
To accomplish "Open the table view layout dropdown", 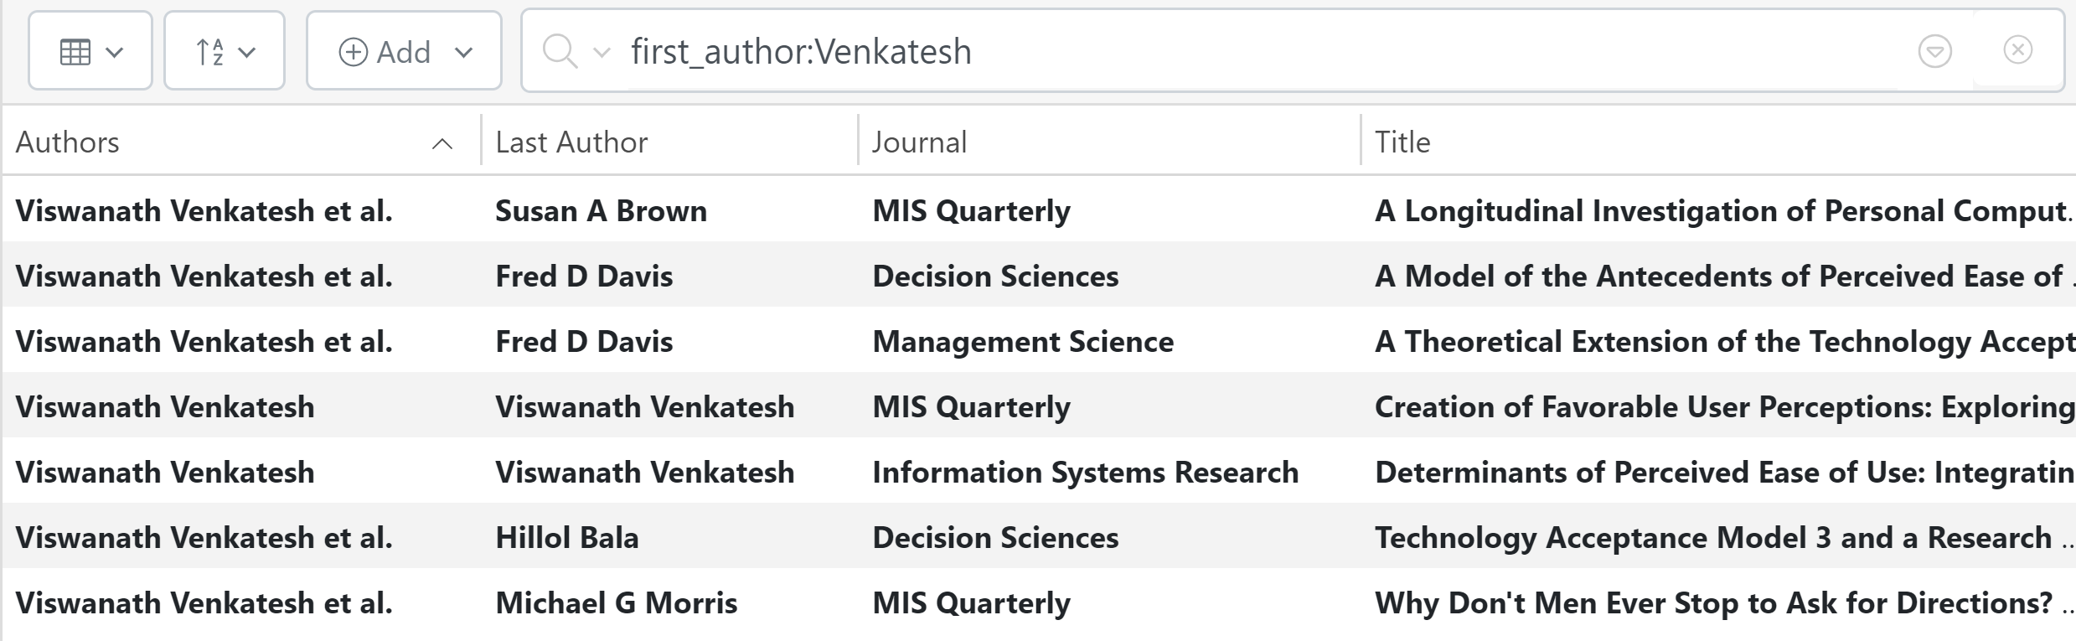I will [90, 52].
